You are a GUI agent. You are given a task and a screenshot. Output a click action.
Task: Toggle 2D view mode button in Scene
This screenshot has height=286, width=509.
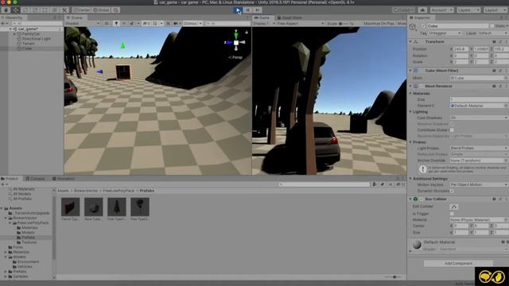pyautogui.click(x=107, y=23)
